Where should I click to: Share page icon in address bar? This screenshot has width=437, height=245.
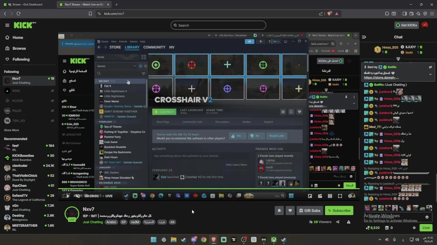coord(321,14)
